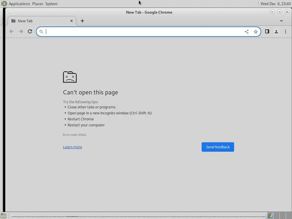The width and height of the screenshot is (292, 219).
Task: Click the magnifier icon in address bar
Action: pyautogui.click(x=41, y=32)
